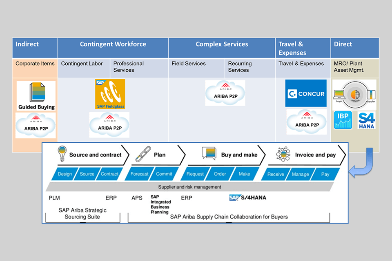
Task: Select the Forecast step
Action: pos(139,174)
